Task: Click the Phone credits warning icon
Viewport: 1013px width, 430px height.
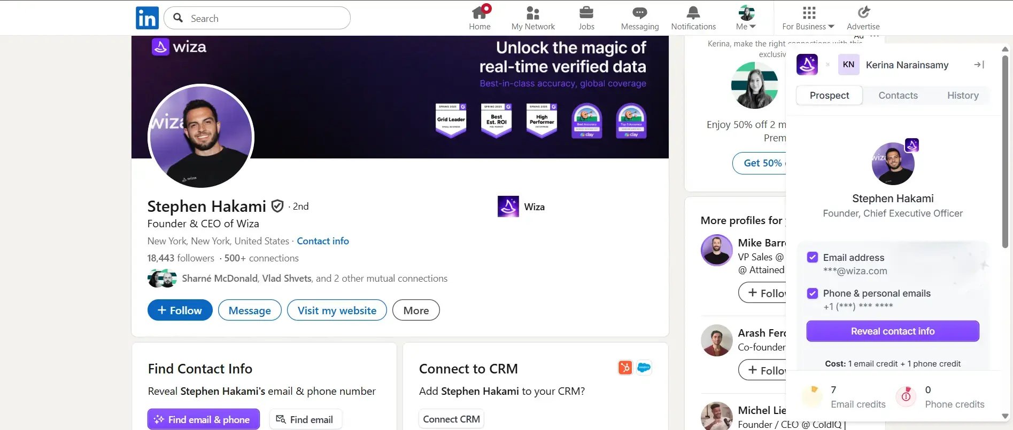Action: coord(906,396)
